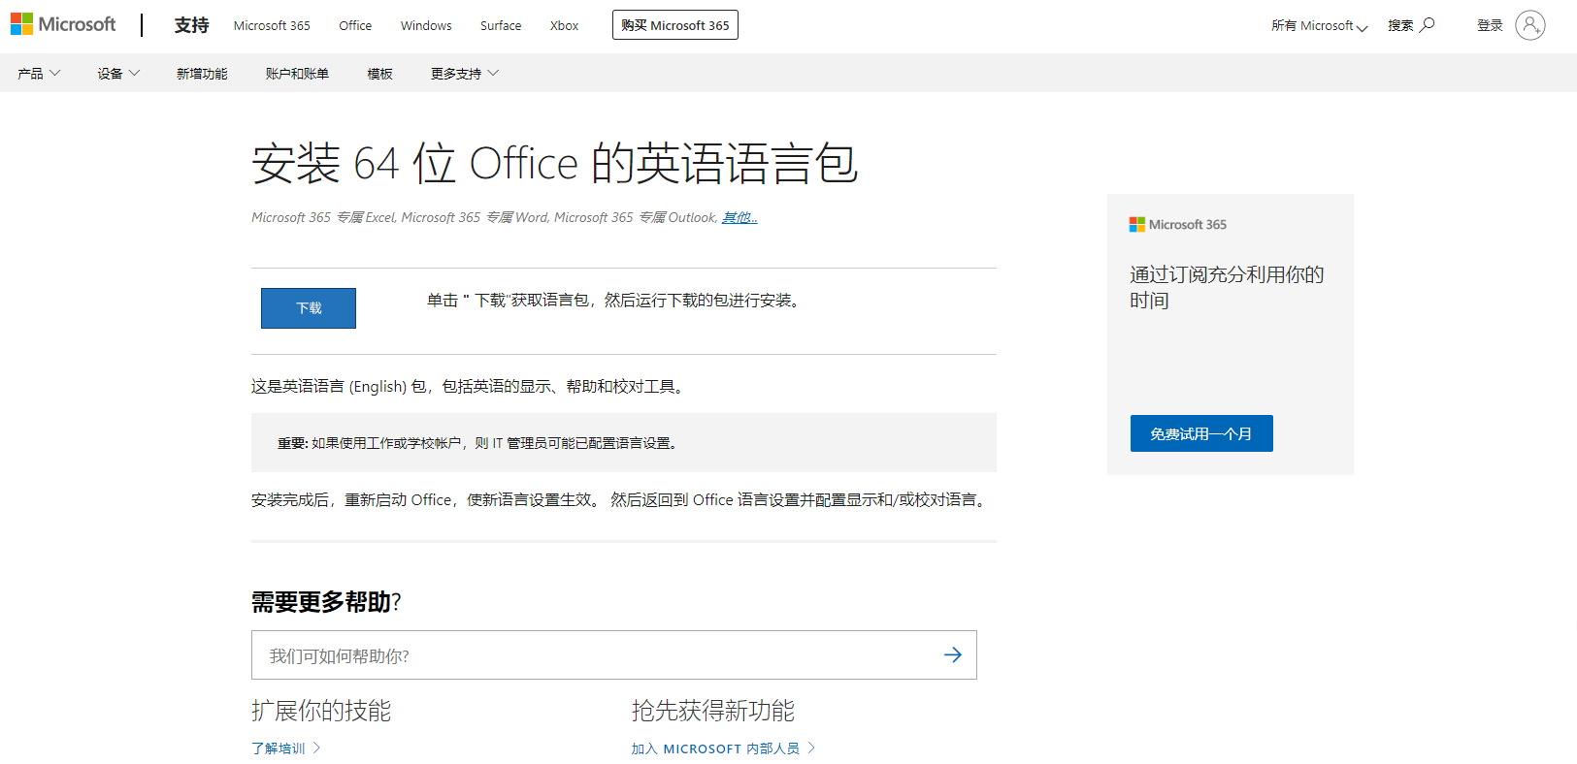Open the search magnifier icon
This screenshot has height=764, width=1577.
[1428, 25]
